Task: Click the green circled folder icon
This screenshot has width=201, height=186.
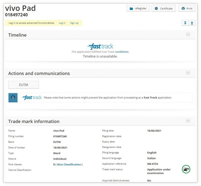Action: point(186,169)
